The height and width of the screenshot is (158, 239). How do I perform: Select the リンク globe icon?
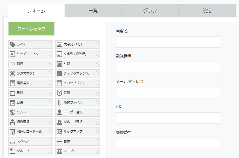[x=13, y=112]
